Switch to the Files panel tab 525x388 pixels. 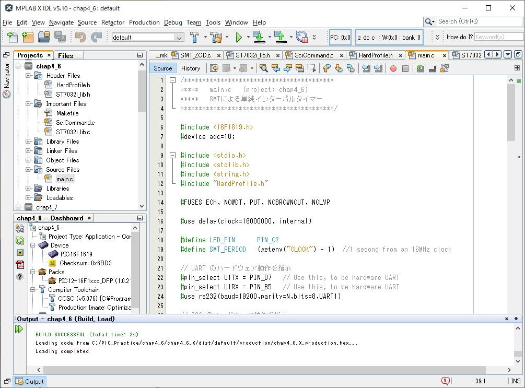65,55
